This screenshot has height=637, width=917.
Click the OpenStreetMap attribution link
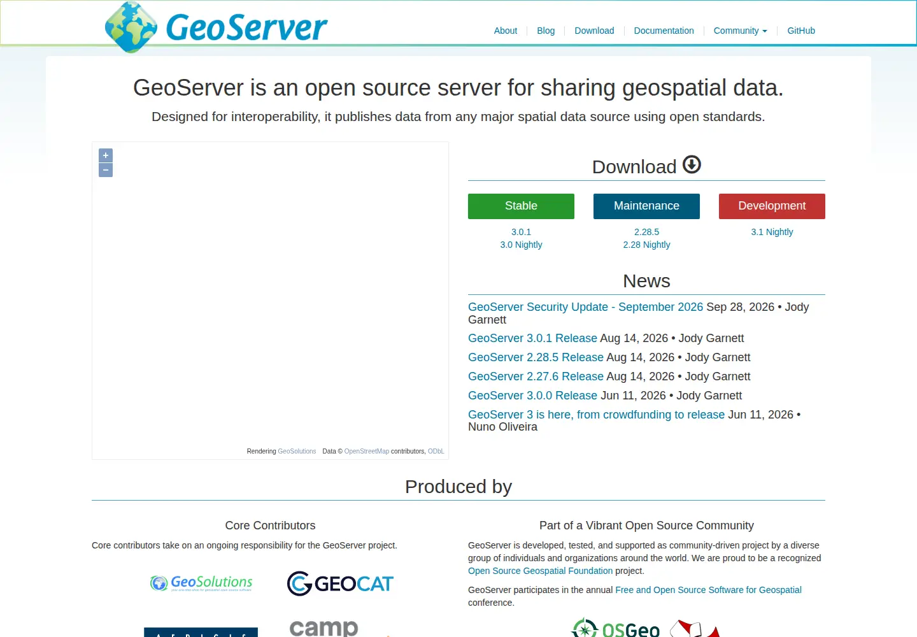tap(366, 451)
